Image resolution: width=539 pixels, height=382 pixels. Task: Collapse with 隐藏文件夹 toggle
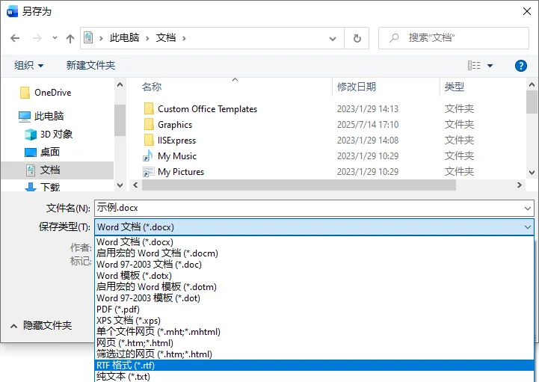point(41,325)
